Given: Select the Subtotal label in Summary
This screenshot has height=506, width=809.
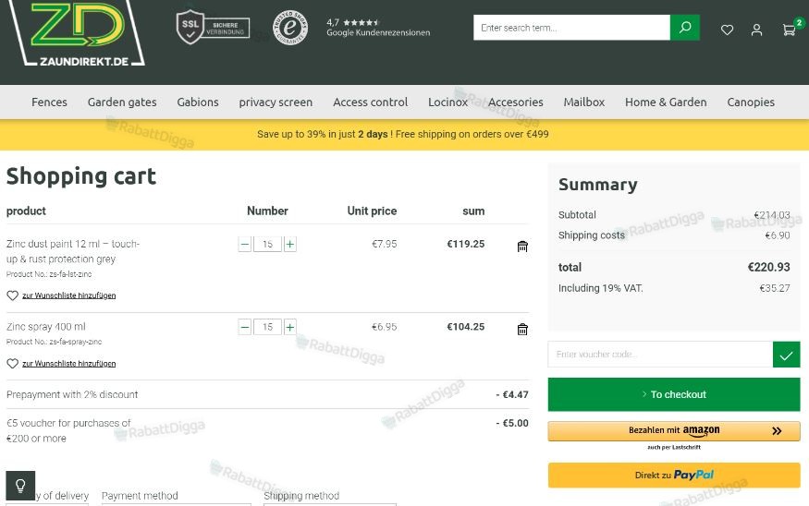Looking at the screenshot, I should [x=577, y=215].
